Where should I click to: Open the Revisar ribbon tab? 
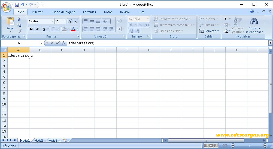click(x=125, y=12)
